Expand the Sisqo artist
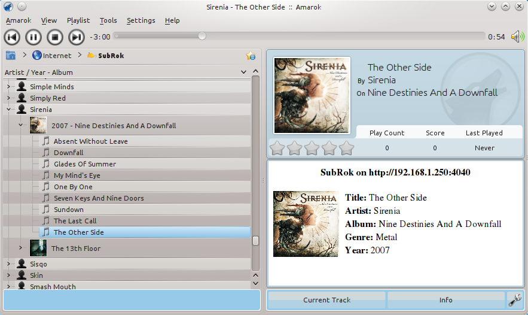This screenshot has width=528, height=315. (9, 263)
